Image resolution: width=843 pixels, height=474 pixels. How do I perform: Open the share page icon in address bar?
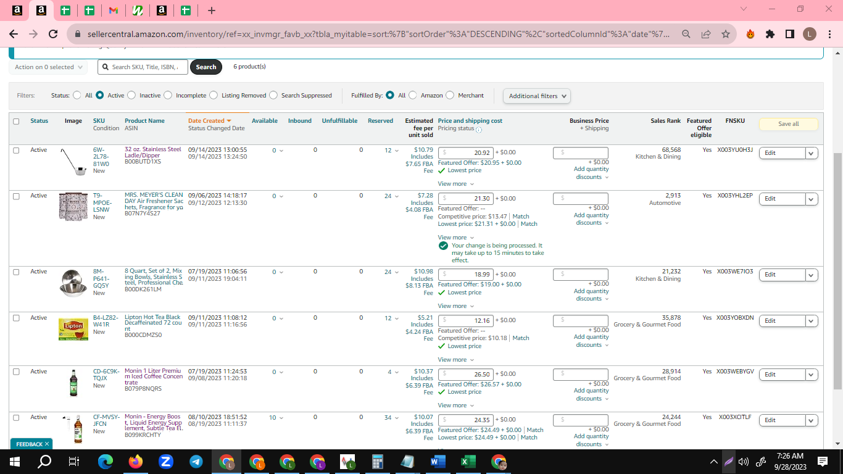tap(706, 35)
